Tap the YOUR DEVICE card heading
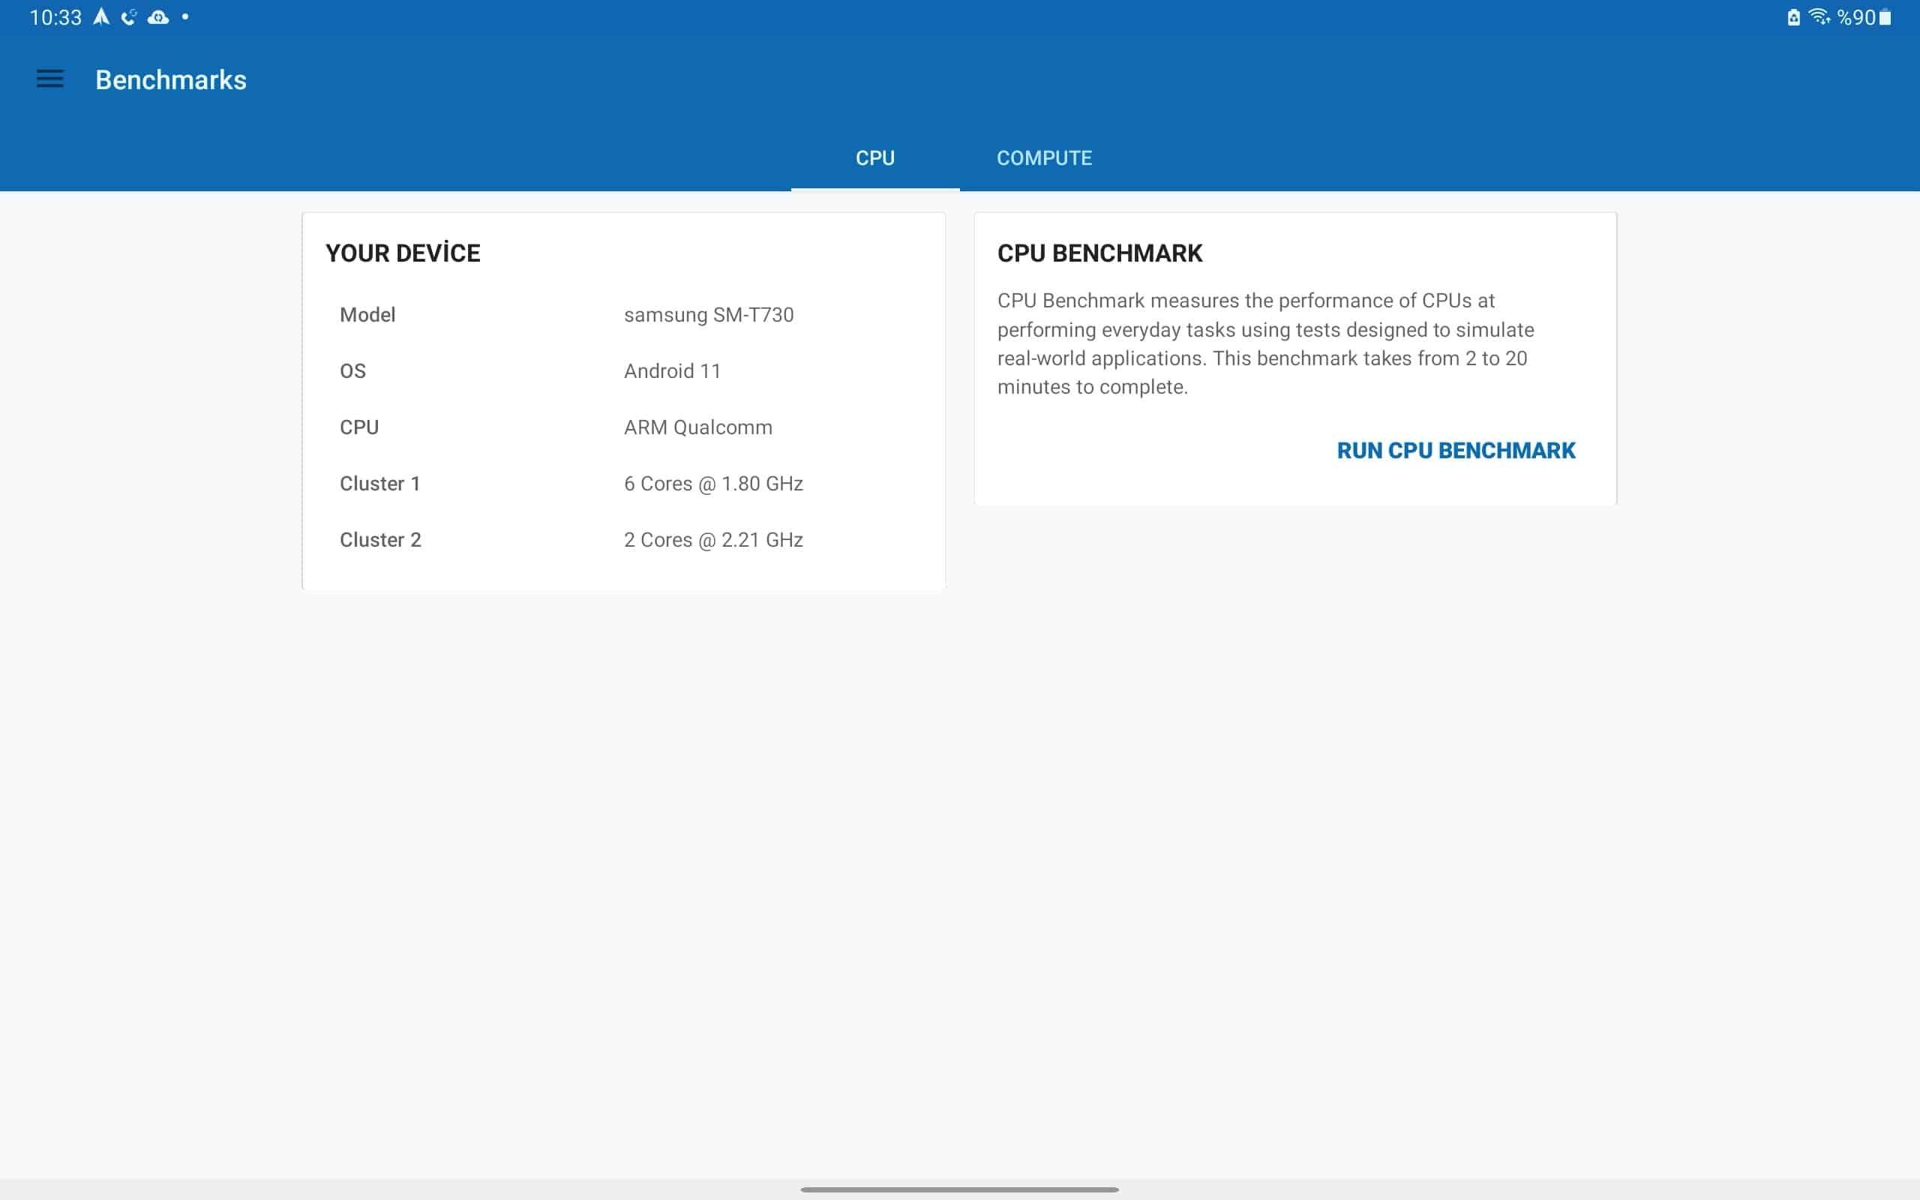 402,253
